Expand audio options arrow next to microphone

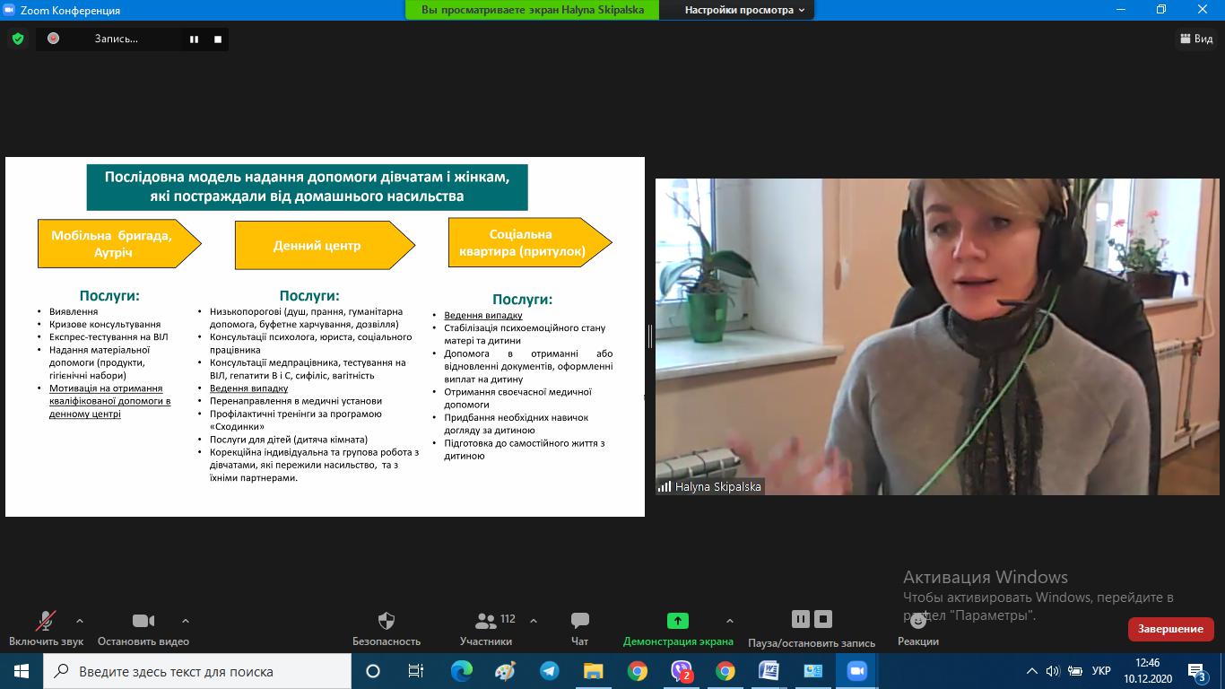[x=80, y=620]
